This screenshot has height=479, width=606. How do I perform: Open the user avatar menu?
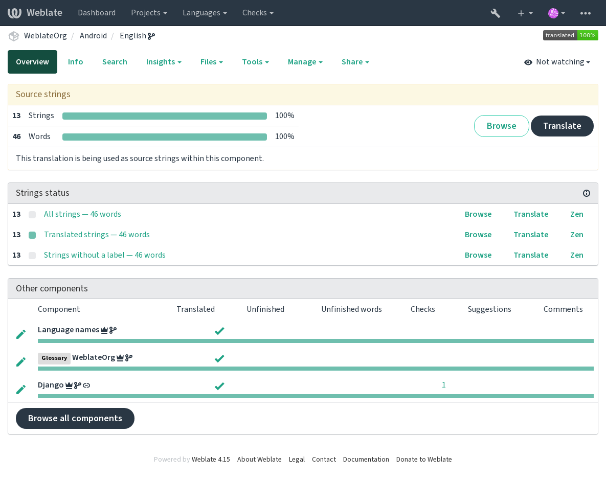click(556, 13)
